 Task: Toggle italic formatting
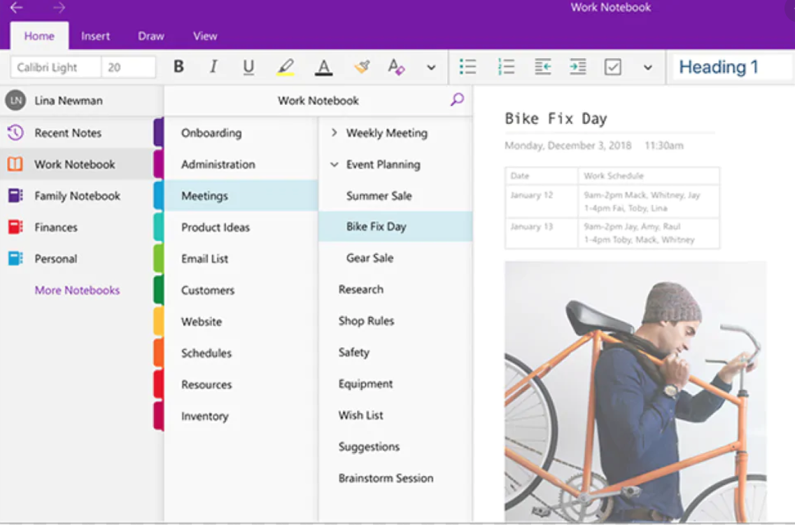pyautogui.click(x=213, y=66)
